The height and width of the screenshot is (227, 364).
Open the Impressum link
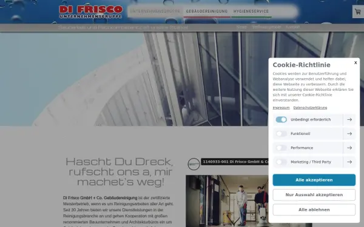281,108
